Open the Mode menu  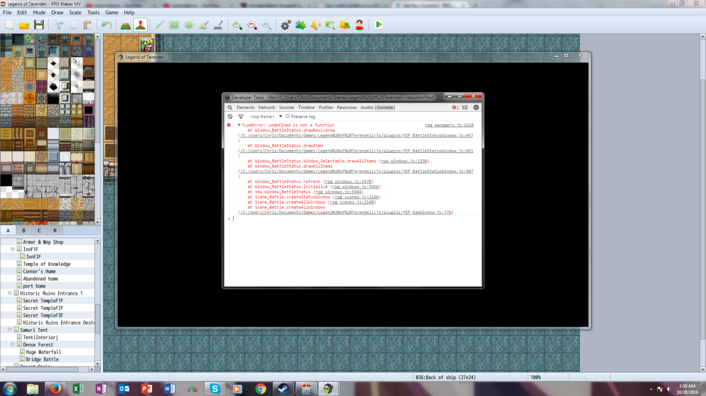(39, 12)
